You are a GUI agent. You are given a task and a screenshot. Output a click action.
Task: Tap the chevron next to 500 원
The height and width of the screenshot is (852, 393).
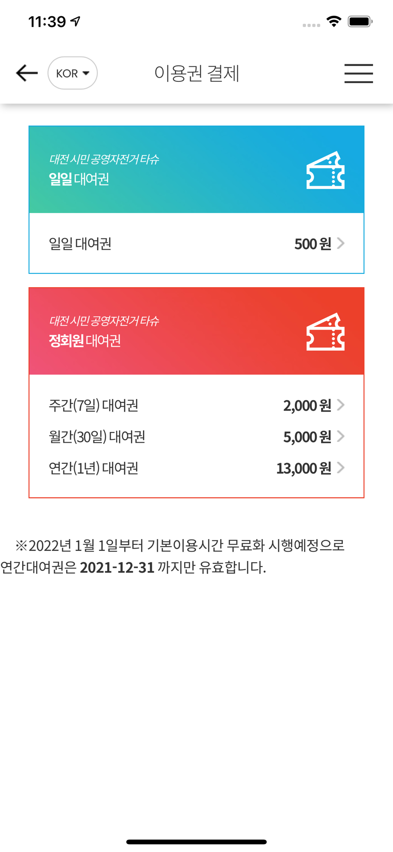[x=341, y=243]
